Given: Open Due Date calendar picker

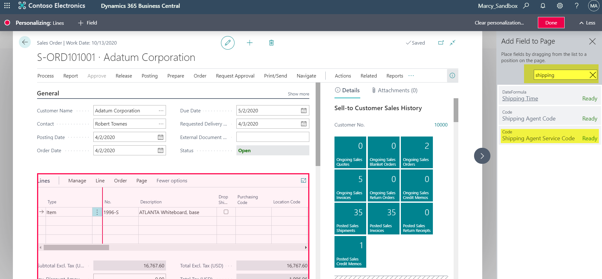Looking at the screenshot, I should tap(304, 110).
